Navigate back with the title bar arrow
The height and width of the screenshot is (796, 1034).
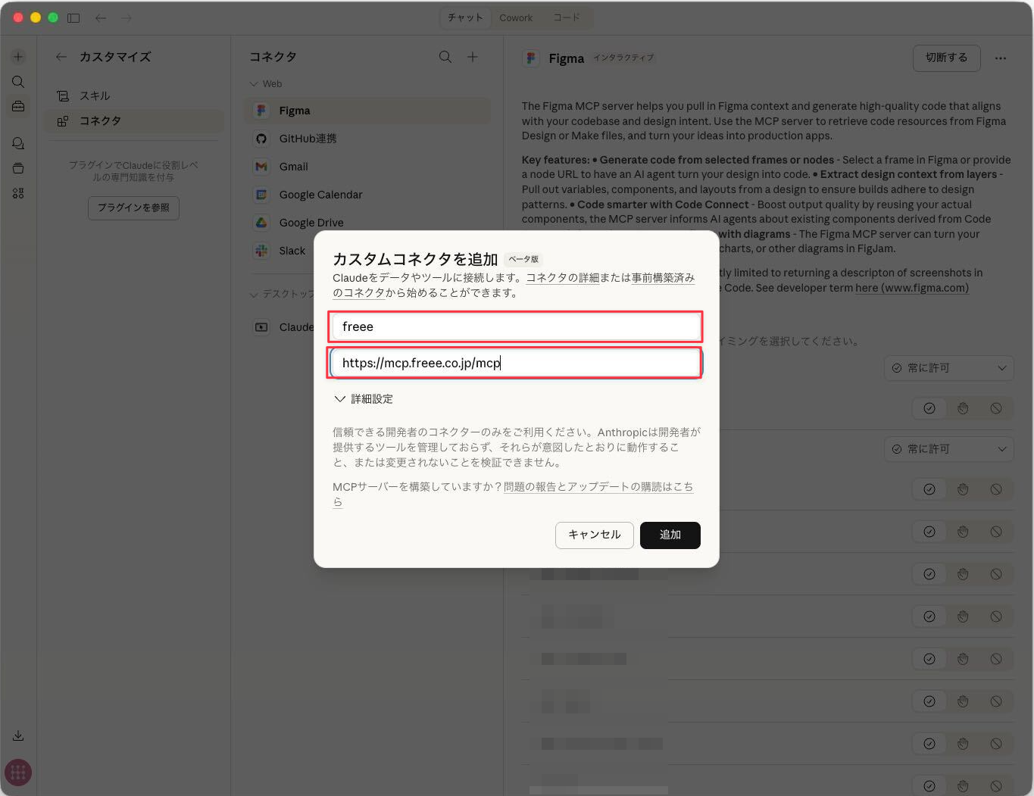pos(100,17)
